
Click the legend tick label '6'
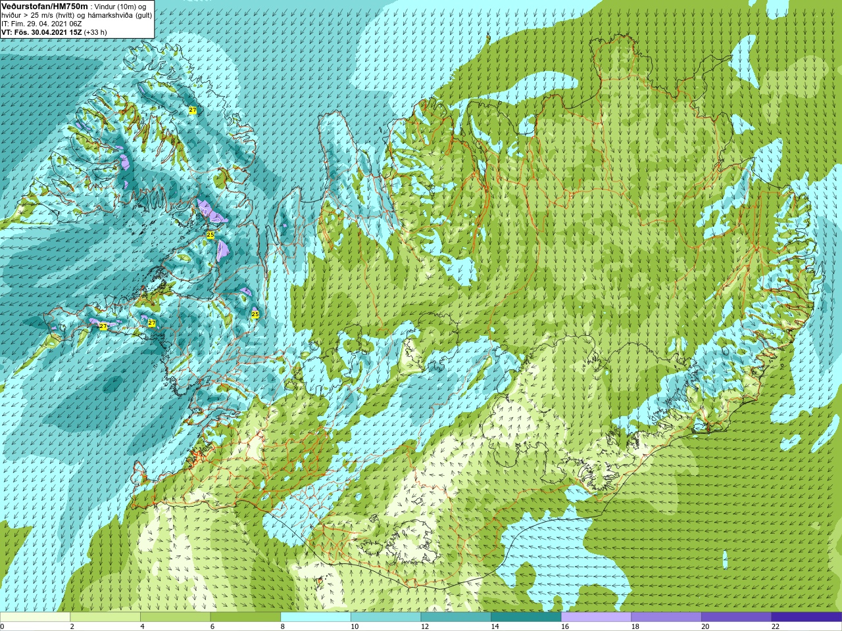[212, 626]
